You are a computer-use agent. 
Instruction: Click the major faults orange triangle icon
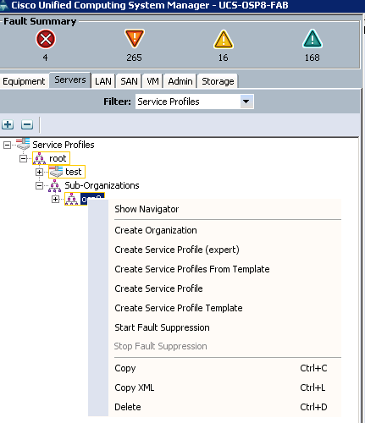[x=135, y=38]
